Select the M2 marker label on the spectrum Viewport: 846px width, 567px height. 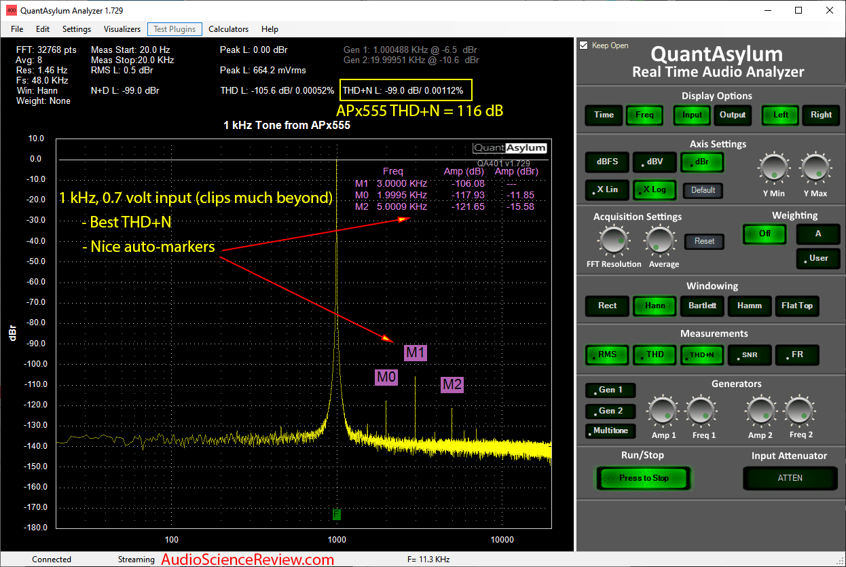click(452, 385)
